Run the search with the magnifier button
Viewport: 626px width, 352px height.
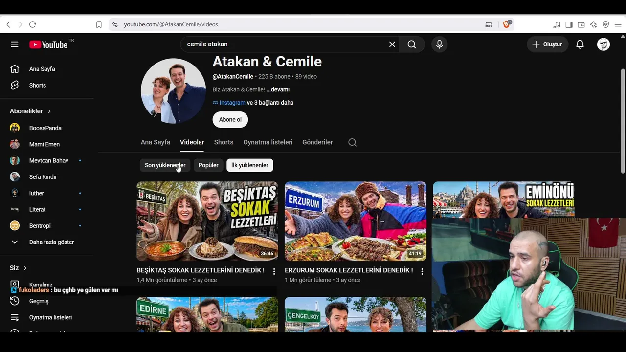point(412,44)
